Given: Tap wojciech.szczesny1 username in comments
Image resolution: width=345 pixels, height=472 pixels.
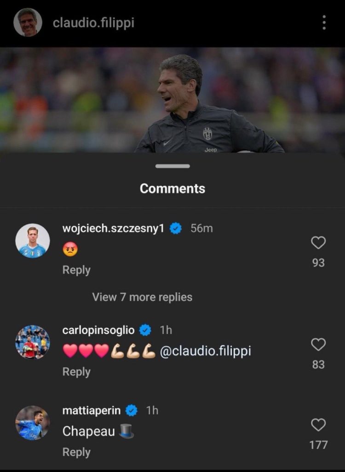Looking at the screenshot, I should [113, 228].
